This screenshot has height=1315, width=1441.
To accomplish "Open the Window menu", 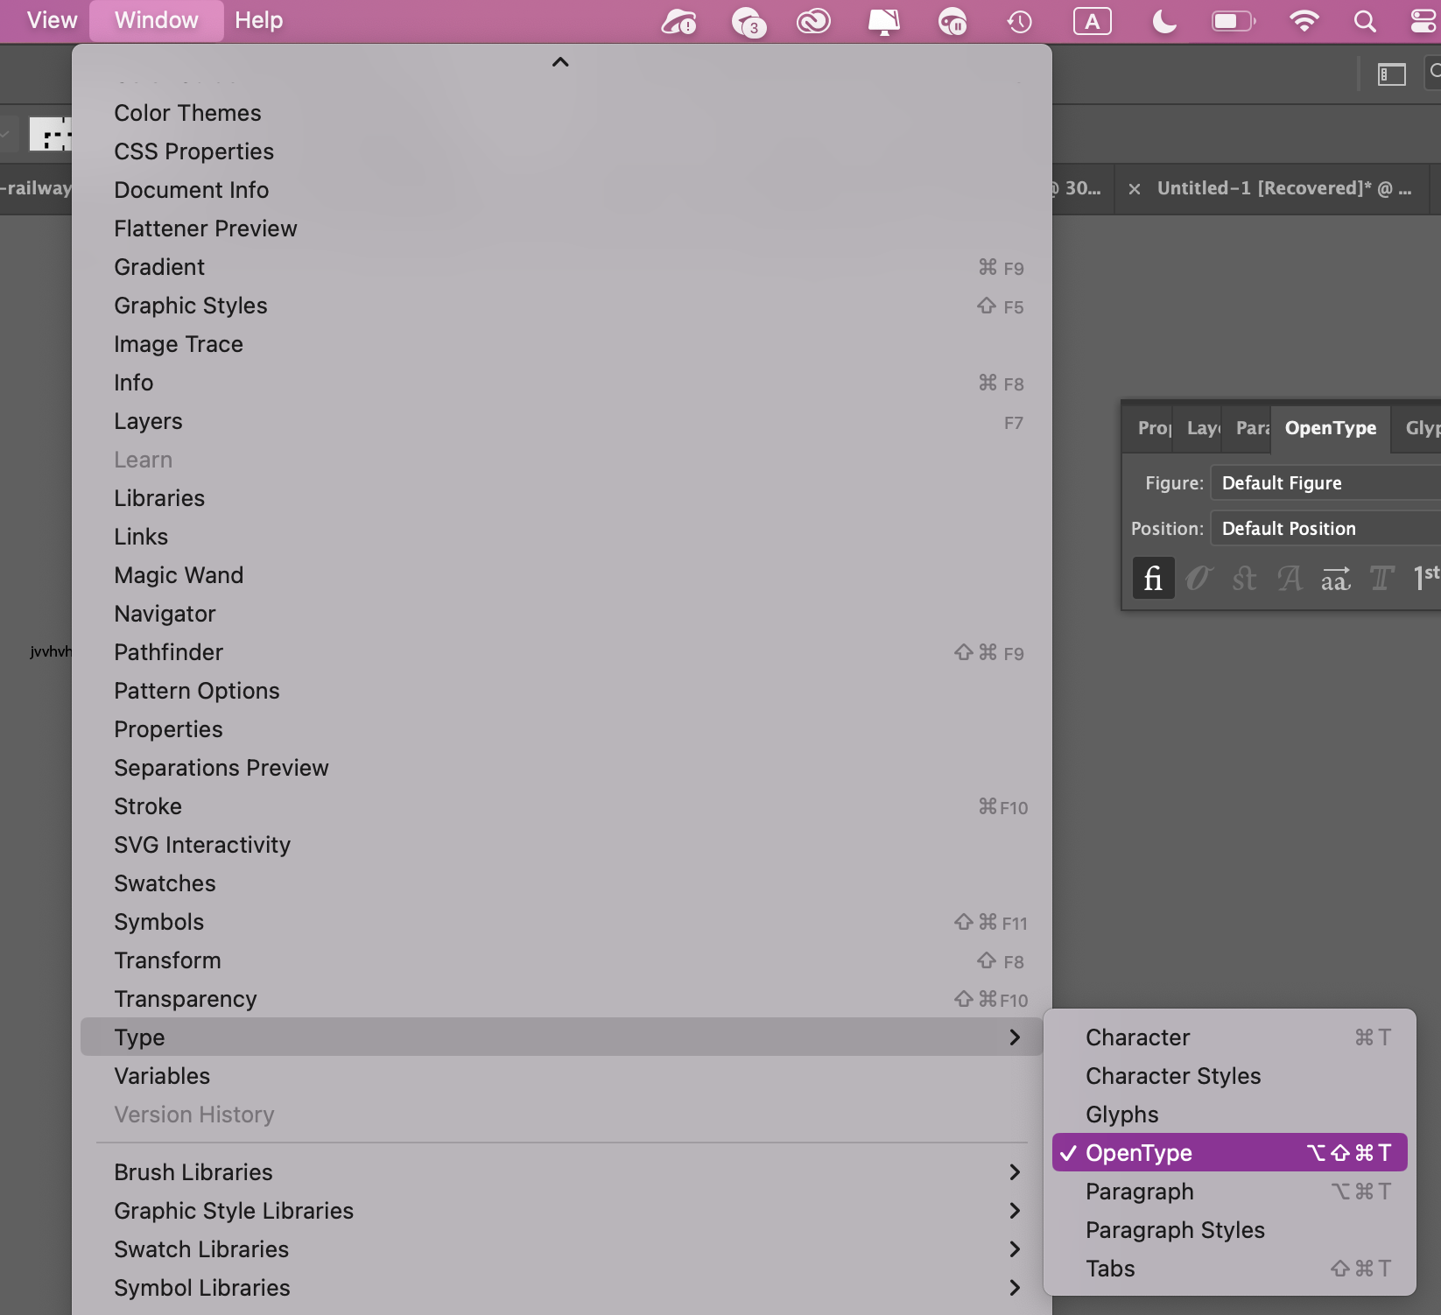I will point(156,20).
